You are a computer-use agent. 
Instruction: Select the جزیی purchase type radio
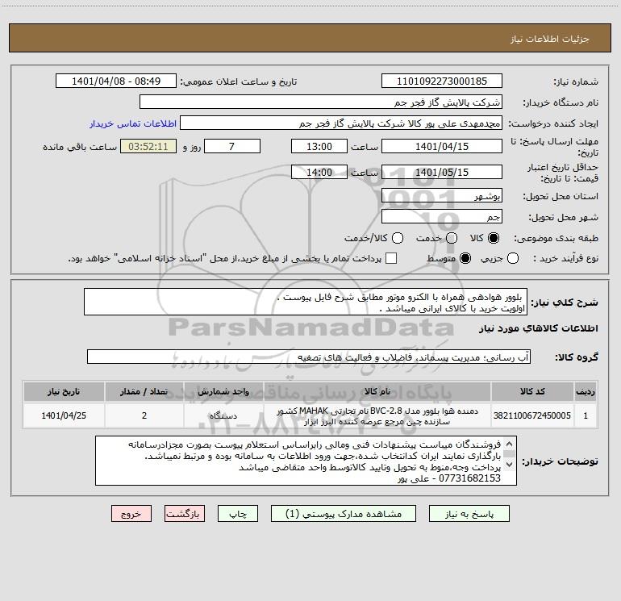(x=513, y=258)
